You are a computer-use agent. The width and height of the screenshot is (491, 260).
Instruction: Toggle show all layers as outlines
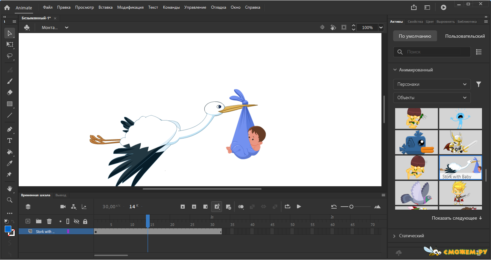[68, 221]
